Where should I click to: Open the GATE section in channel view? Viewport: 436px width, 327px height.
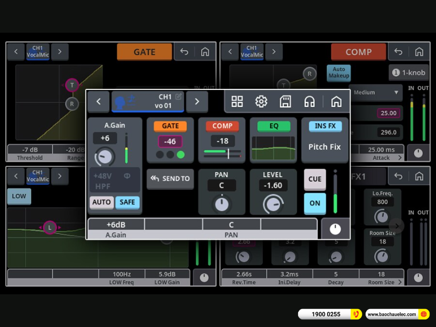tap(170, 140)
